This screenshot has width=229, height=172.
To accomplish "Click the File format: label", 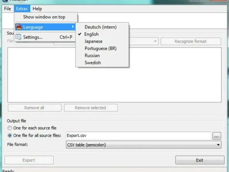I will pos(17,144).
